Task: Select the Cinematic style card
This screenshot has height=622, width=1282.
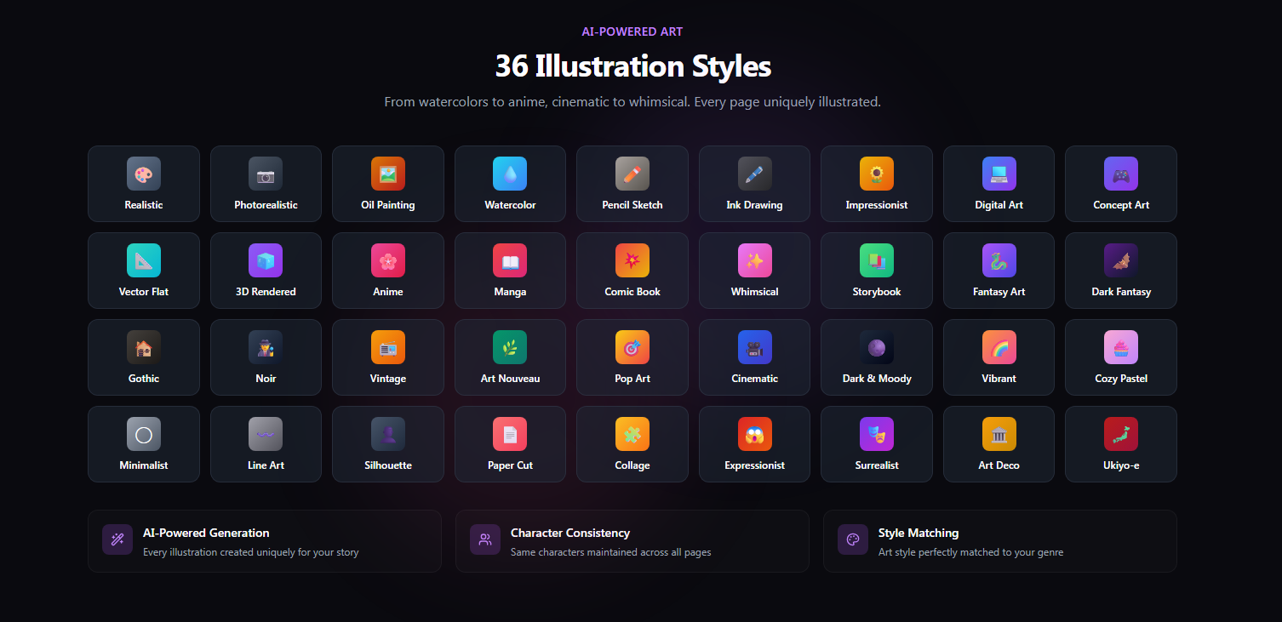Action: point(754,357)
